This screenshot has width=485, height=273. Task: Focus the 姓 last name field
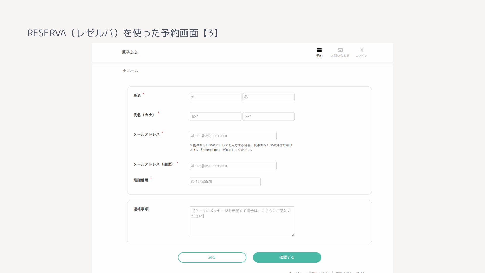215,97
